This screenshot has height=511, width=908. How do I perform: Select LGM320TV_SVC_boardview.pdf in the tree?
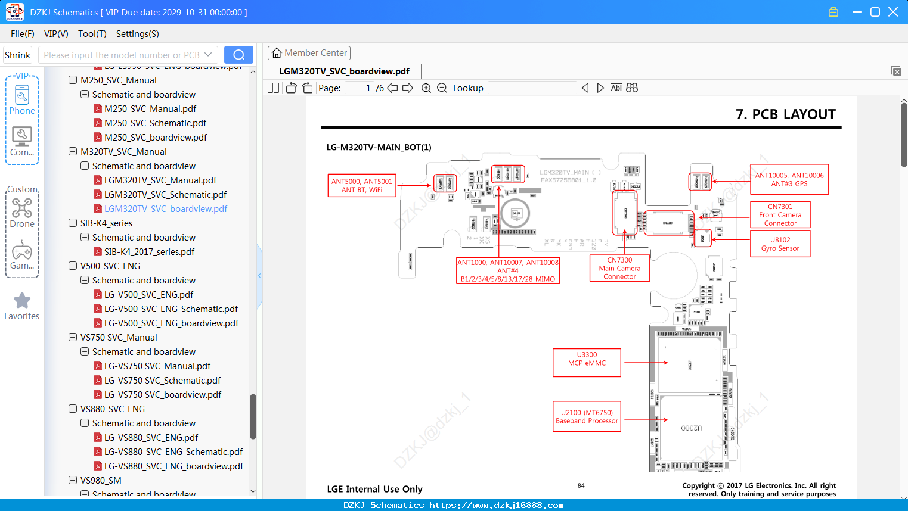(x=166, y=208)
